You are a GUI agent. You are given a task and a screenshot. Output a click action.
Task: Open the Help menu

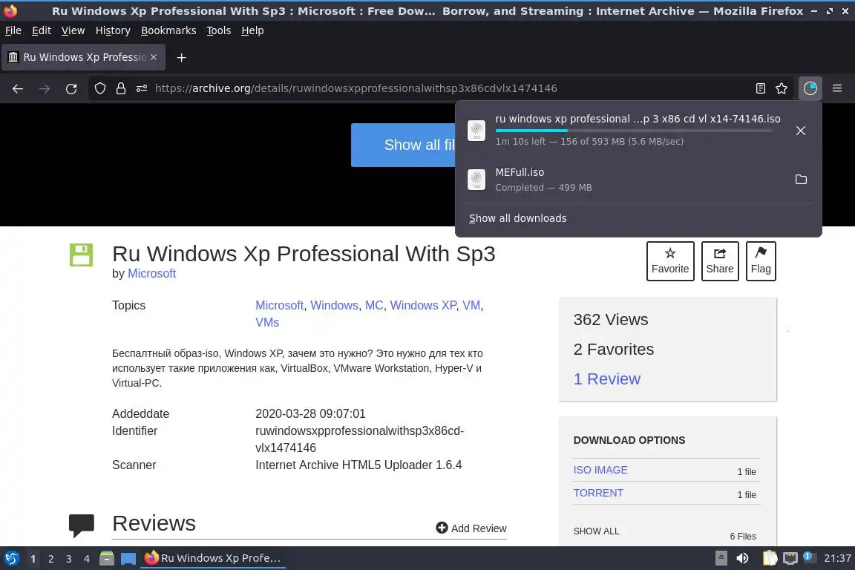click(252, 30)
